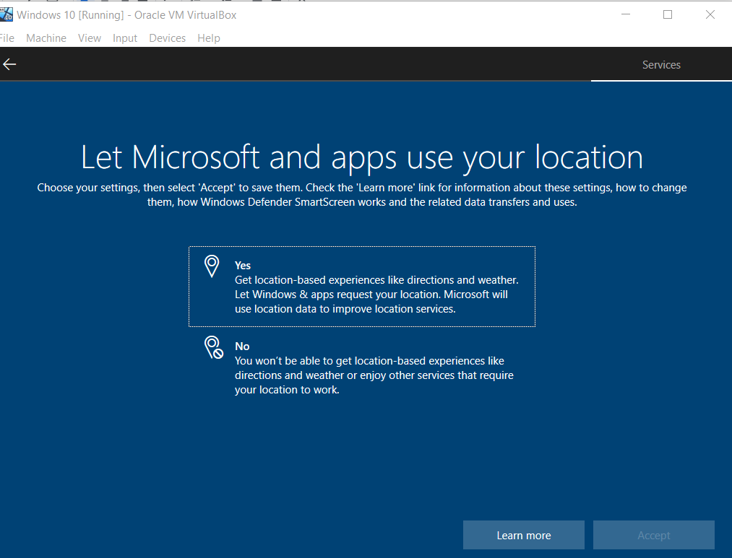Click the location pin icon beside Yes
This screenshot has height=558, width=732.
[212, 266]
